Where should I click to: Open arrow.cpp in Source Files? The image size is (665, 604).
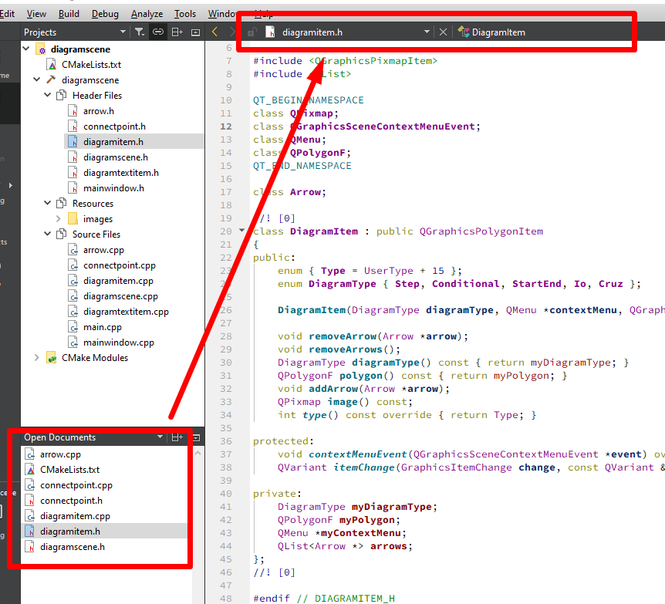coord(103,250)
